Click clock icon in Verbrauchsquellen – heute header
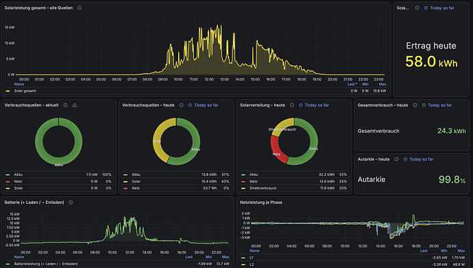 190,105
